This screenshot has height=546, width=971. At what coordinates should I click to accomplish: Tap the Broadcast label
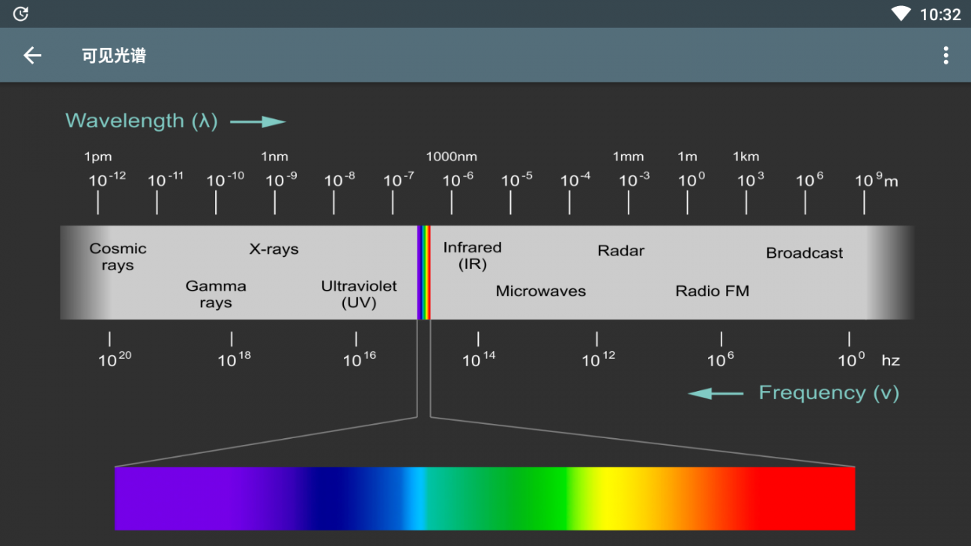(804, 253)
